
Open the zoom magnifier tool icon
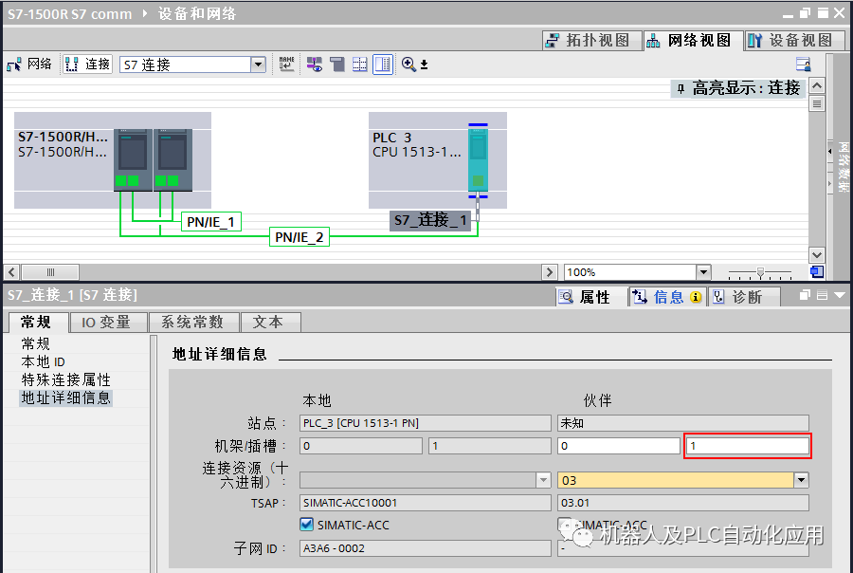pyautogui.click(x=408, y=65)
